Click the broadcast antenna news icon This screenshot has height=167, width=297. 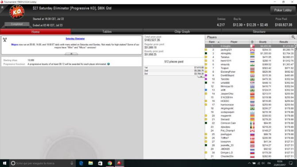click(x=5, y=39)
